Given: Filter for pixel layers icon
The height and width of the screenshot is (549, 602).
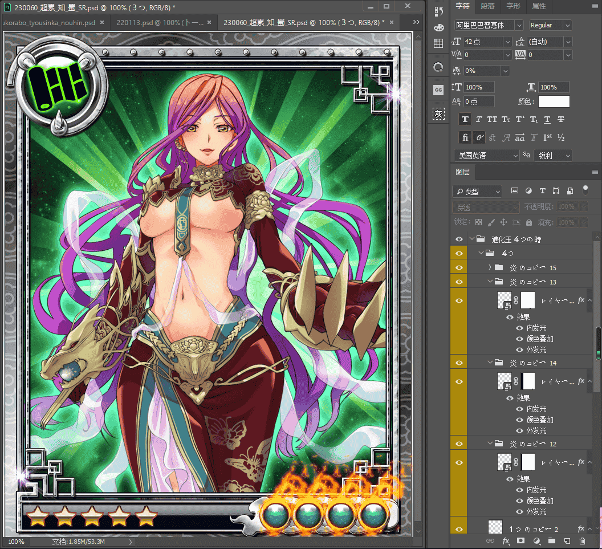Looking at the screenshot, I should coord(515,191).
